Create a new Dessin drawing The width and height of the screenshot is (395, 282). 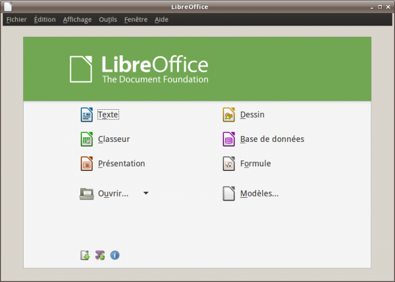click(x=252, y=115)
